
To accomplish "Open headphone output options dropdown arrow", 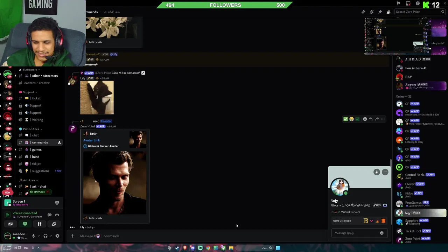I will tap(50, 236).
